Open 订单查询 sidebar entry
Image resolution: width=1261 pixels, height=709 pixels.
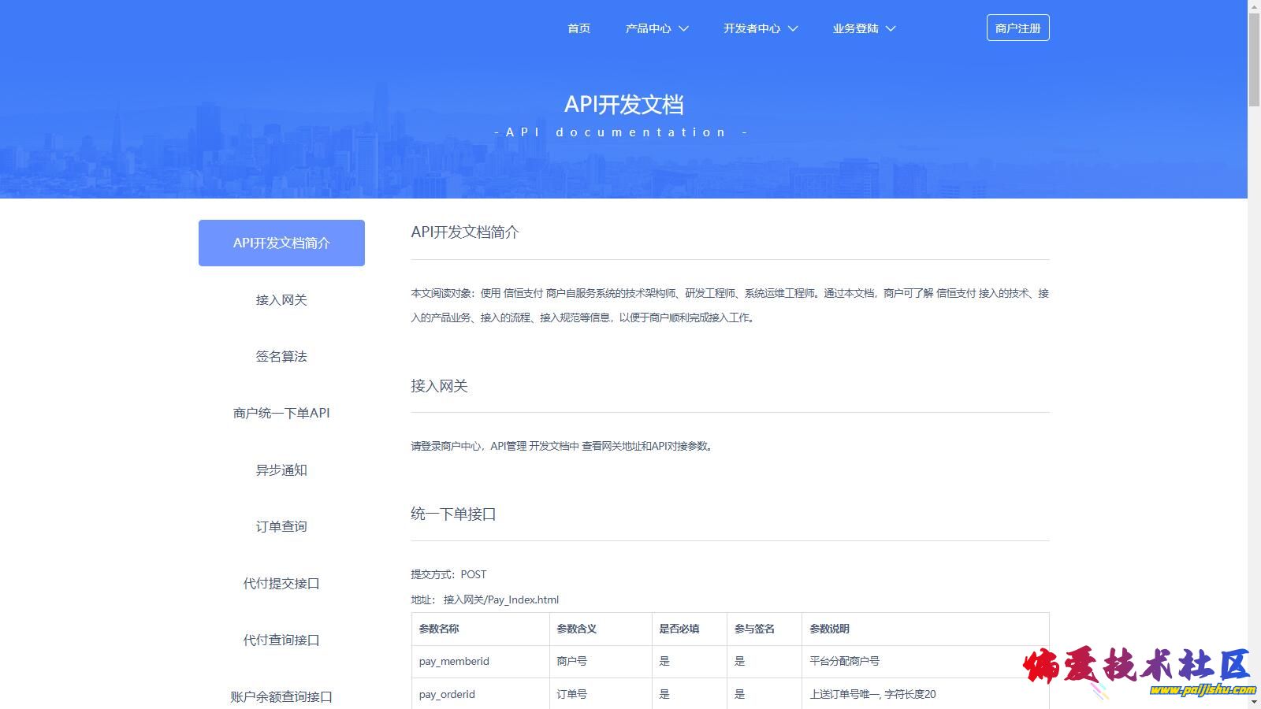tap(281, 526)
